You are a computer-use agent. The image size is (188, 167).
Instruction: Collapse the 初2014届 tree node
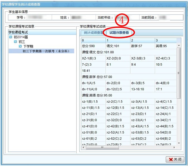tap(11, 37)
